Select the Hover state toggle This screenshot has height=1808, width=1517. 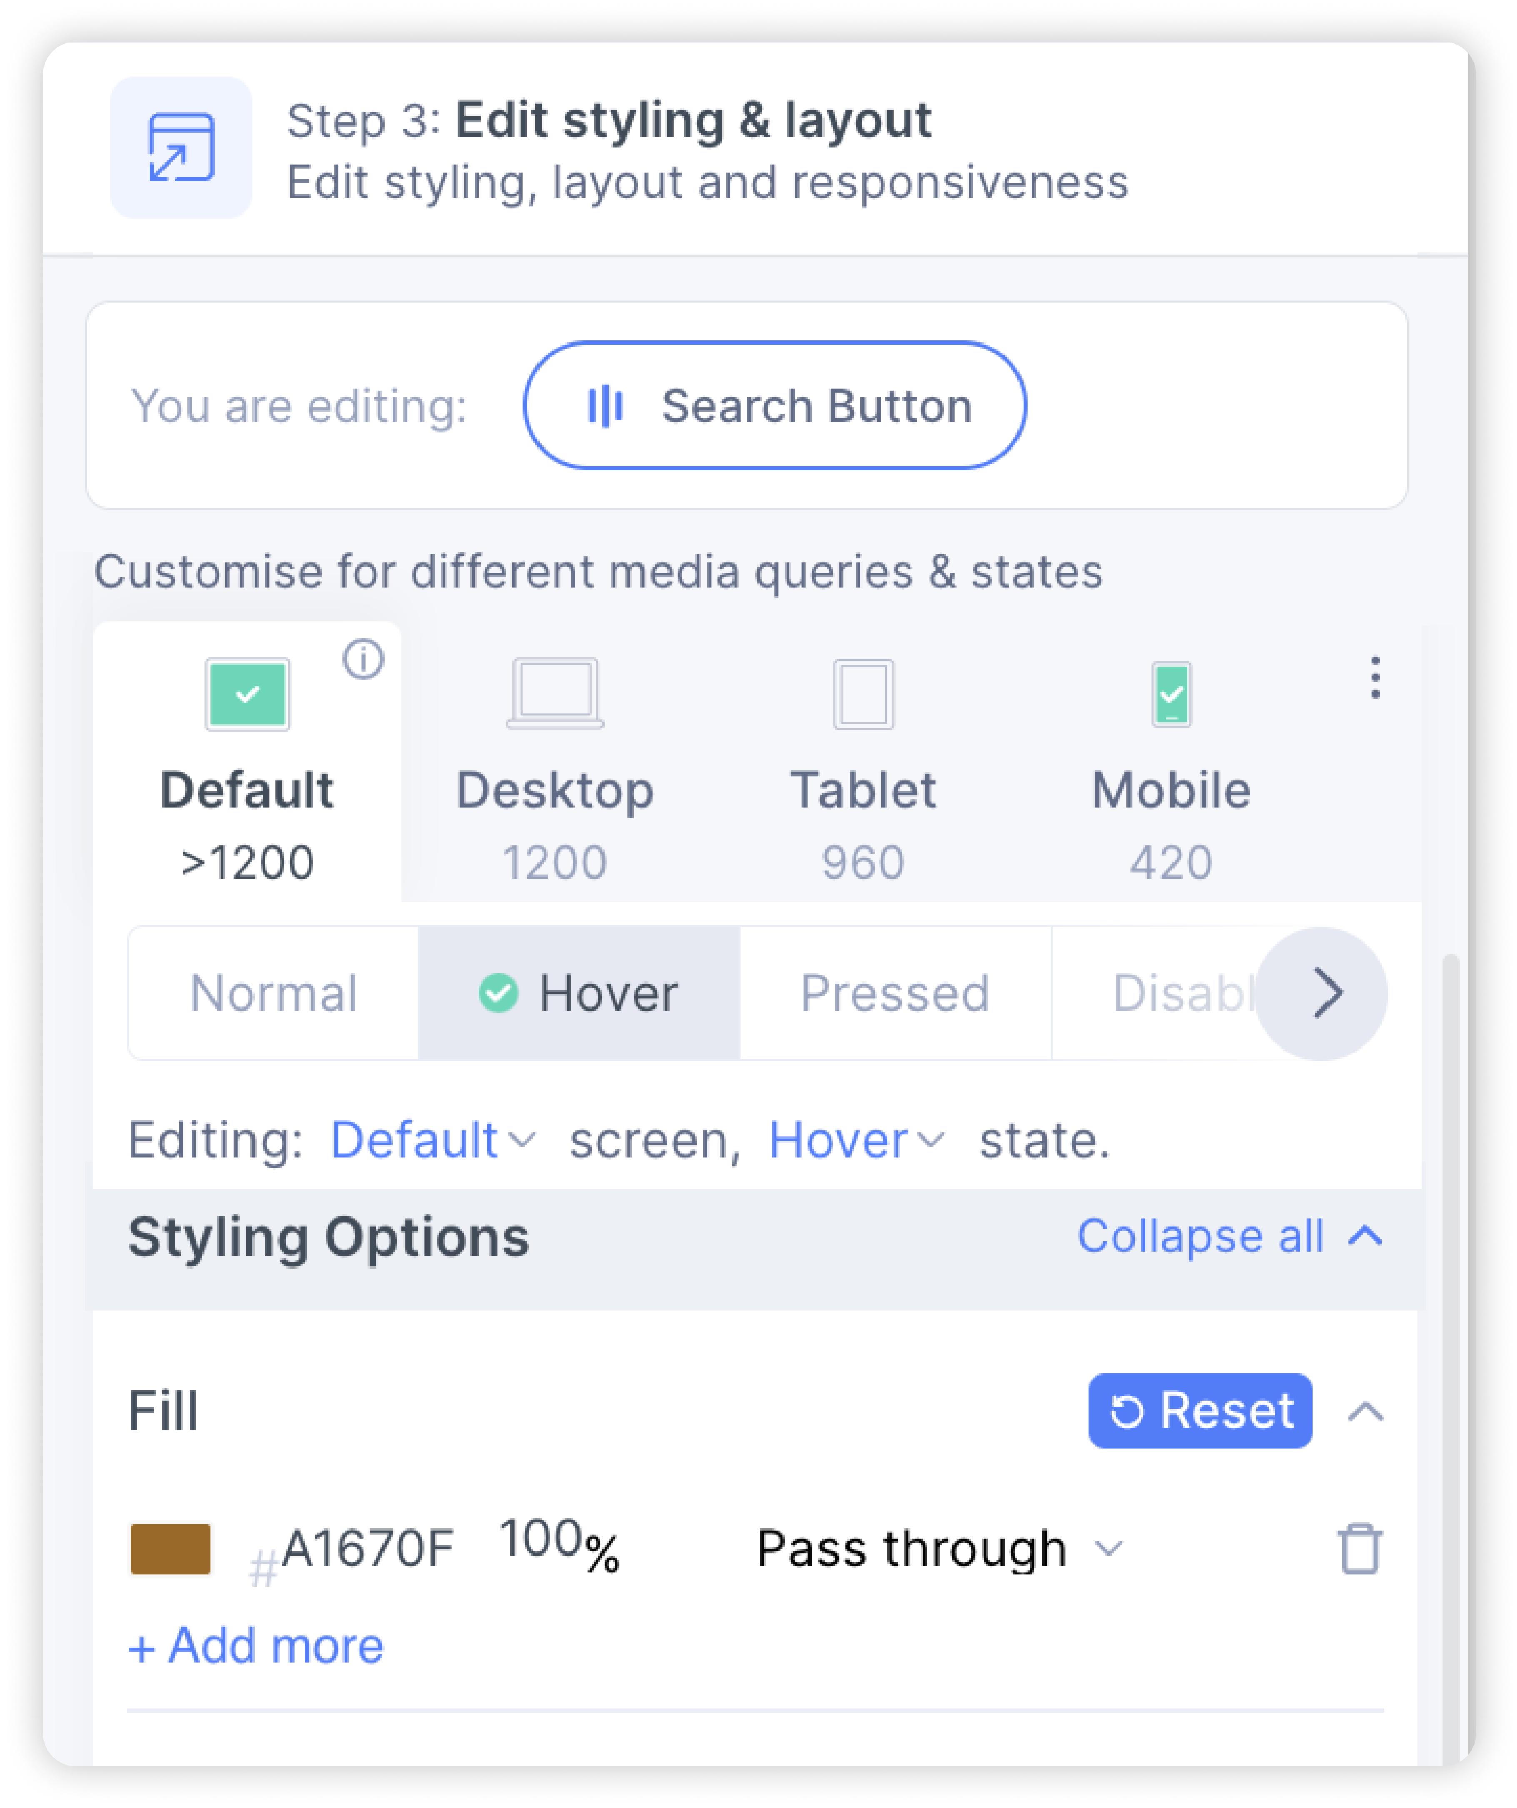point(580,993)
